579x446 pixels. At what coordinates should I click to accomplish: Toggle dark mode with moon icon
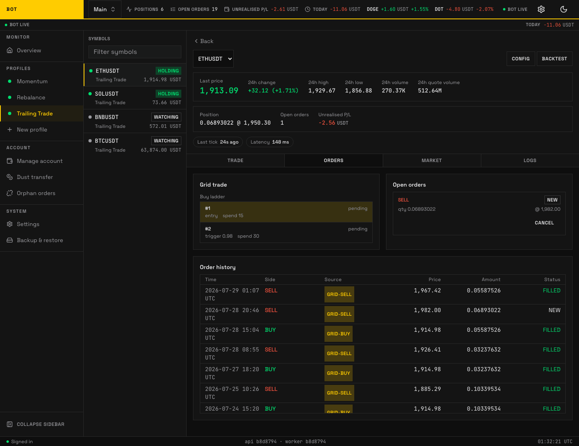point(564,9)
